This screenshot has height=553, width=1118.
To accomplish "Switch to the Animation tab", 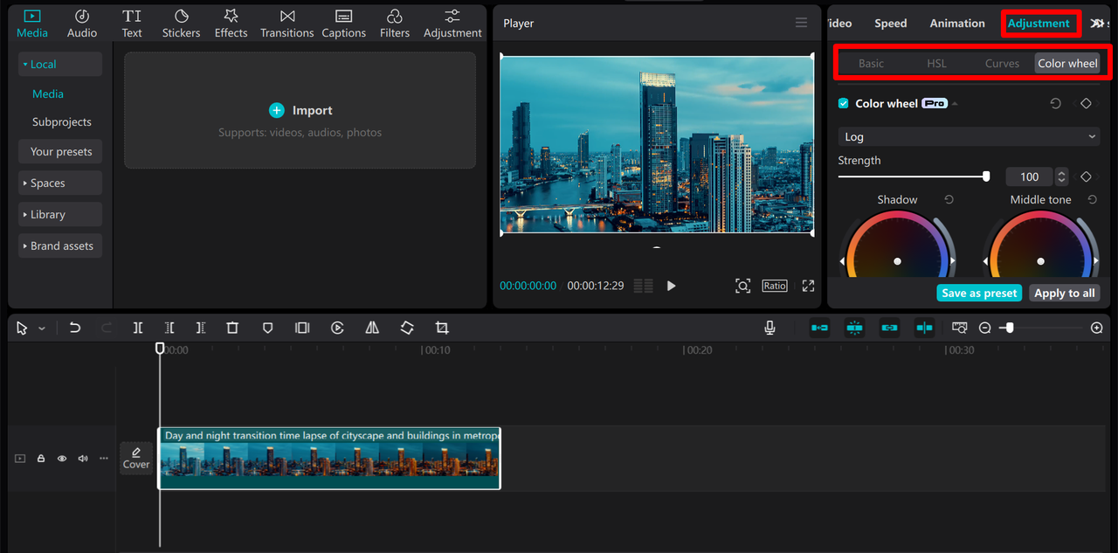I will pos(956,23).
